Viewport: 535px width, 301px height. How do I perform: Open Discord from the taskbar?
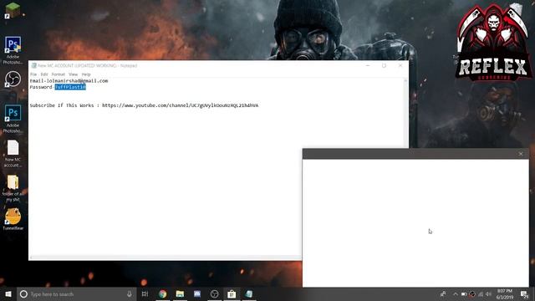197,293
